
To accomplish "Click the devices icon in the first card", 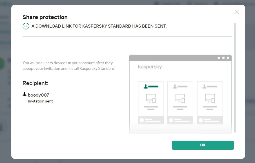I will point(151,99).
